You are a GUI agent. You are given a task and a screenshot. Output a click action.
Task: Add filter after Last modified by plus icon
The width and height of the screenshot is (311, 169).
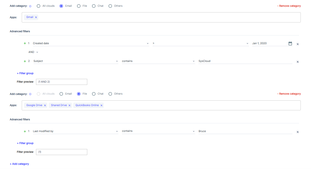pos(25,131)
